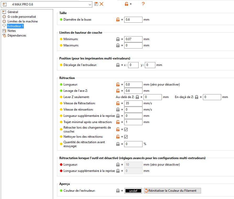The height and width of the screenshot is (199, 234).
Task: Click lock icon beside Au-delà de Z
Action: coord(137,97)
